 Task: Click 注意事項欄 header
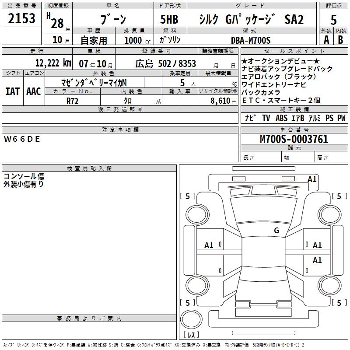120,129
